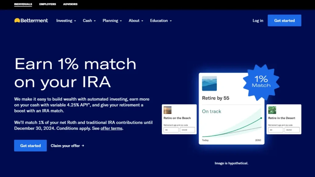Click the blue mountain image on the Retire by 55 card
The image size is (315, 177).
coord(209,83)
